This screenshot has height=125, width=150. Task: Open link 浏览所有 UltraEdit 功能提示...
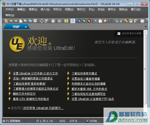(43, 108)
